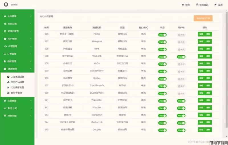Click the orange 添加支付产品 button
The width and height of the screenshot is (228, 145).
click(x=203, y=18)
